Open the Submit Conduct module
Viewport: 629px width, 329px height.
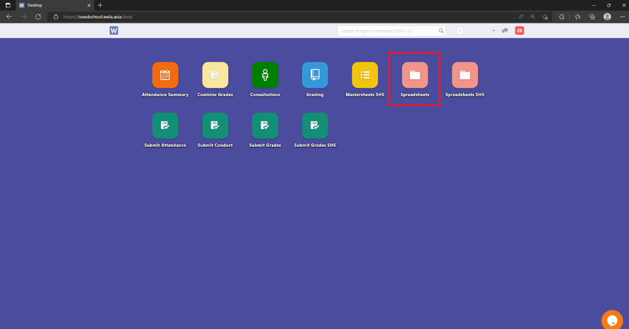(215, 126)
